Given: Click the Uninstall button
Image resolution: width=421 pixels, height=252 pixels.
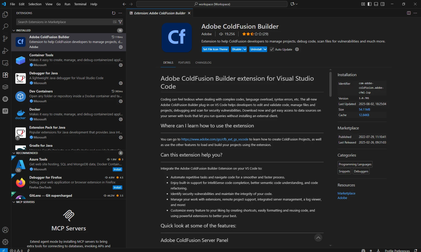Looking at the screenshot, I should 256,49.
